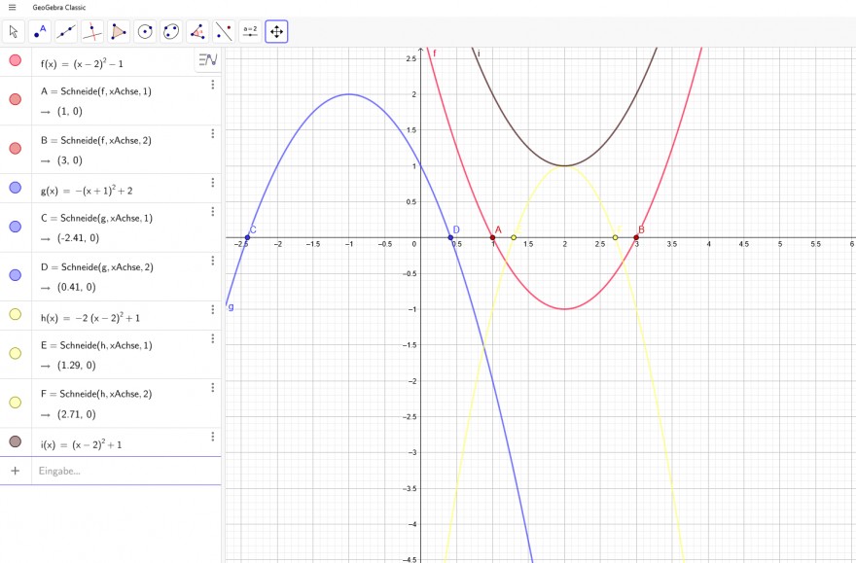
Task: Open options menu for i(x) row
Action: [x=213, y=437]
